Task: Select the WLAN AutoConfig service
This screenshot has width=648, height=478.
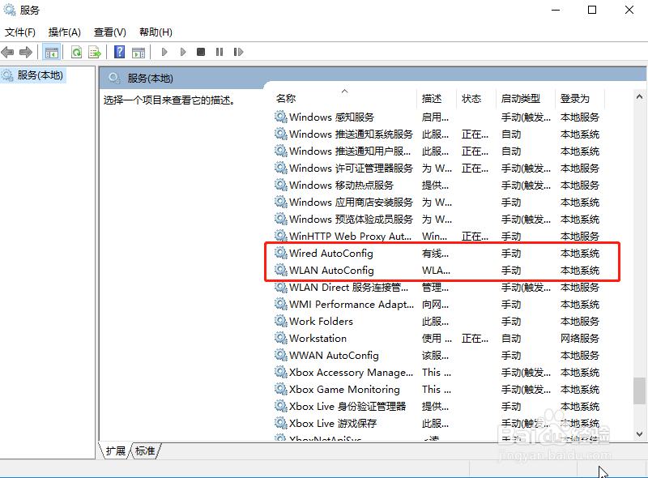Action: point(332,270)
